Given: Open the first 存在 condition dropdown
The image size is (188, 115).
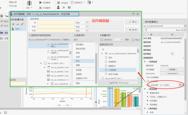Looking at the screenshot, I should coord(87,22).
